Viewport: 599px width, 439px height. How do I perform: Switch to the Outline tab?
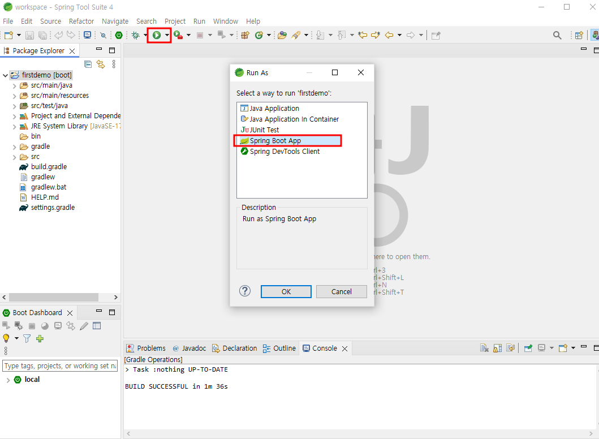tap(279, 348)
